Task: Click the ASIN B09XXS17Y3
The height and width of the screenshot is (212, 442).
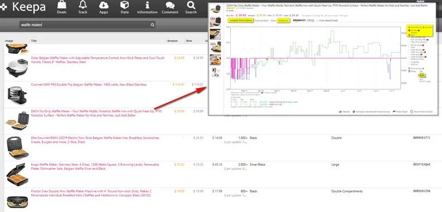Action: click(421, 138)
